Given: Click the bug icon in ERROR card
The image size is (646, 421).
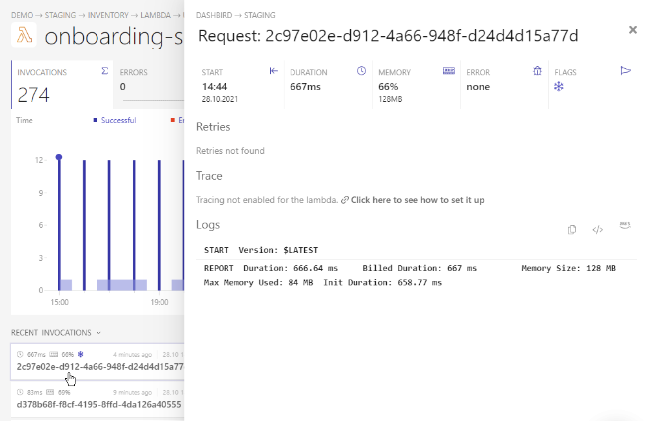Looking at the screenshot, I should click(537, 71).
